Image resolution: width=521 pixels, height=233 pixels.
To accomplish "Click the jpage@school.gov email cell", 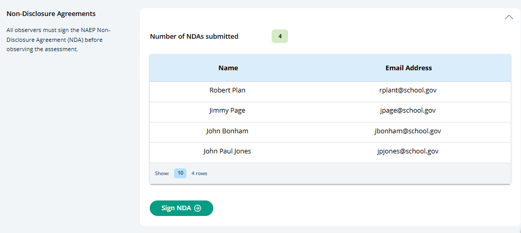I will [408, 110].
